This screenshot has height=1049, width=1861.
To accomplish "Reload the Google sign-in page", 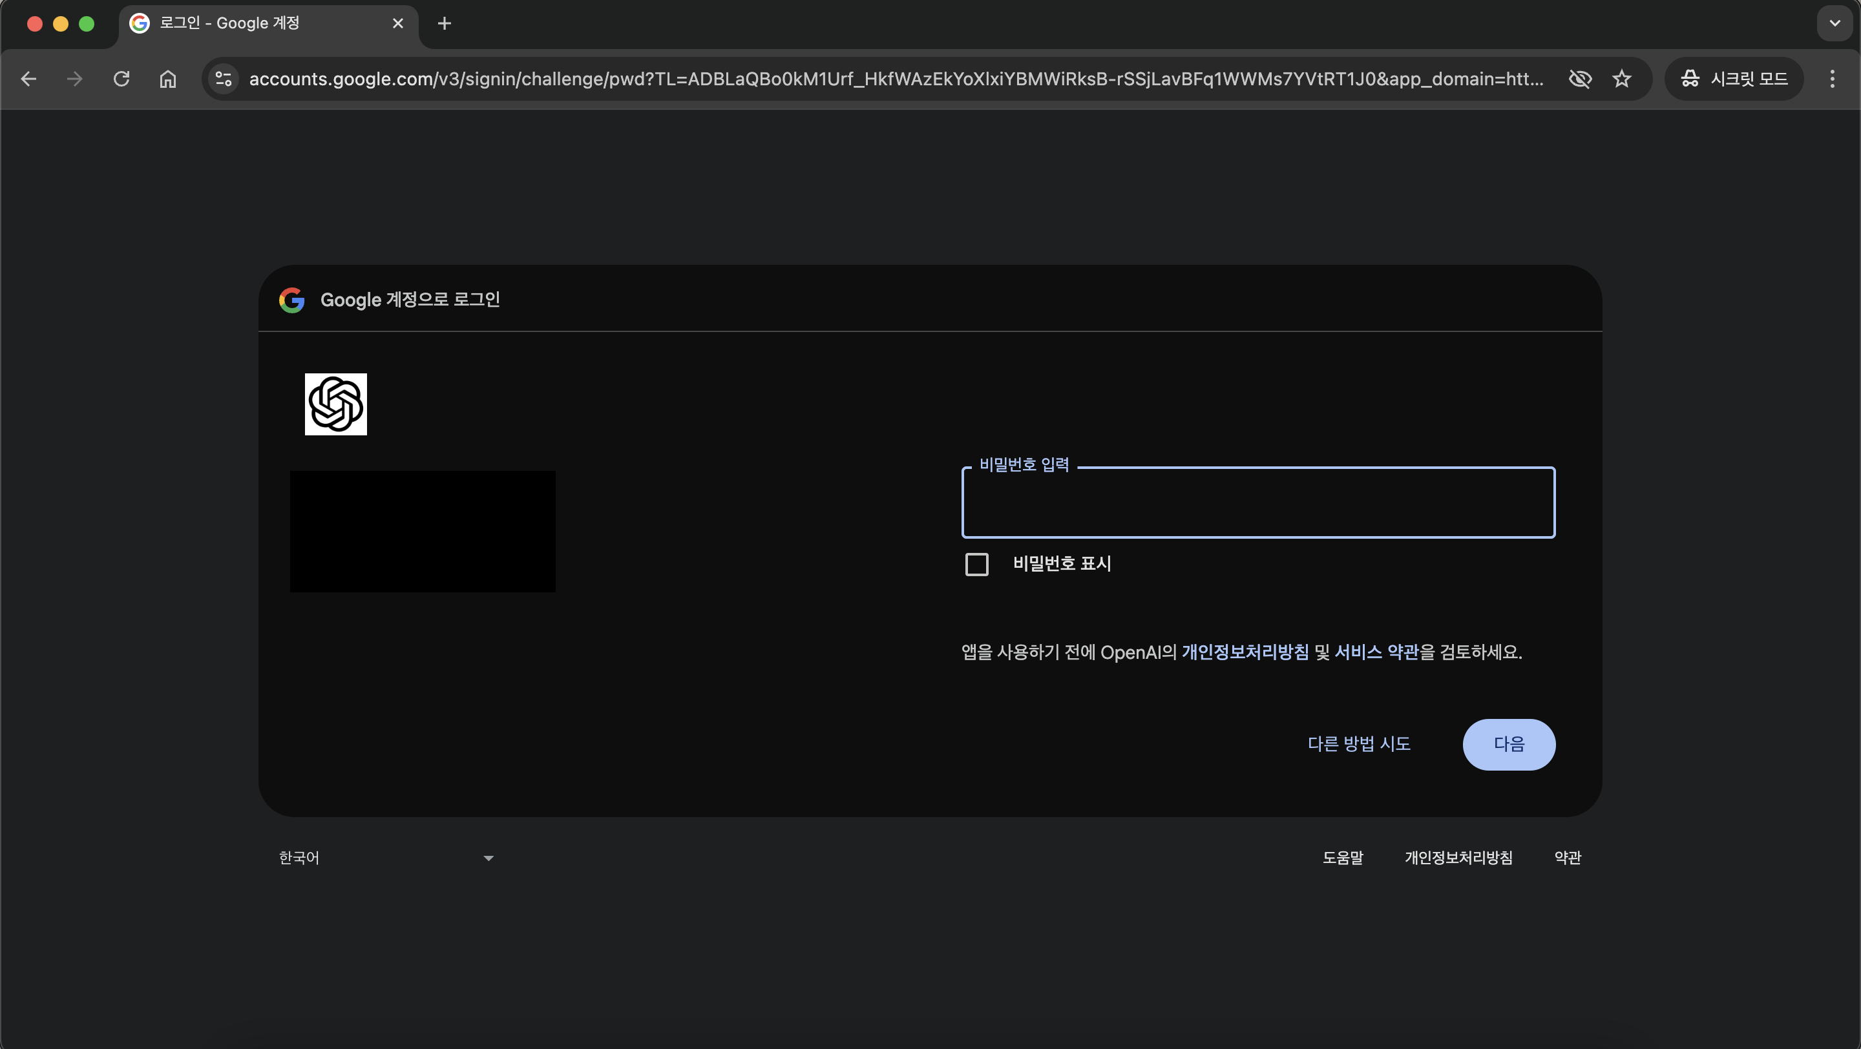I will point(121,79).
